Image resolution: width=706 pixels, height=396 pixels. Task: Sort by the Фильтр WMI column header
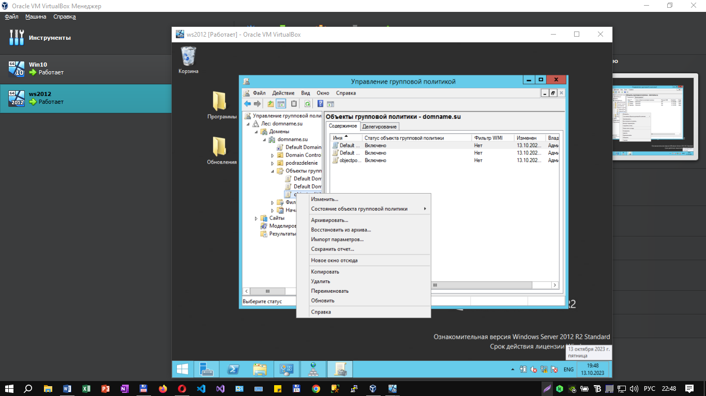point(493,138)
